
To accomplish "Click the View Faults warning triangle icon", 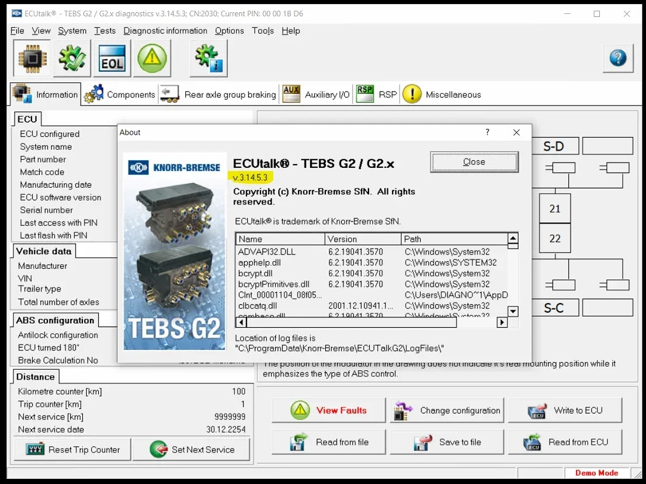I will click(300, 410).
